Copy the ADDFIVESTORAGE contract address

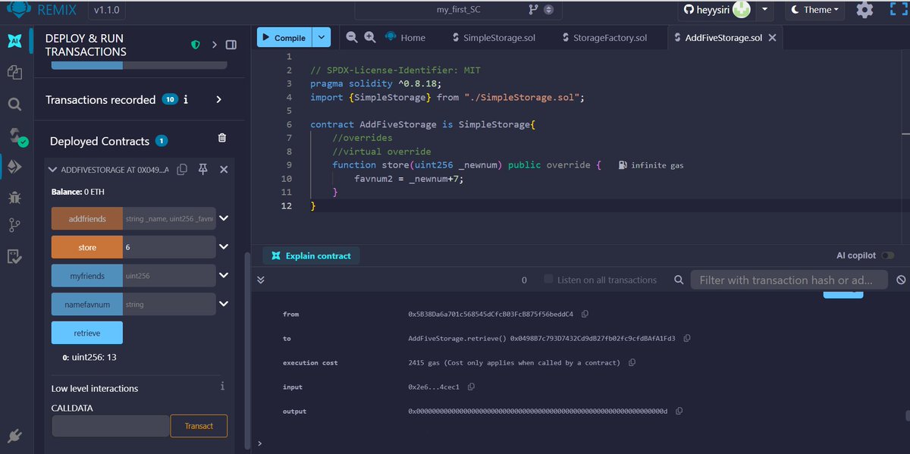click(182, 170)
